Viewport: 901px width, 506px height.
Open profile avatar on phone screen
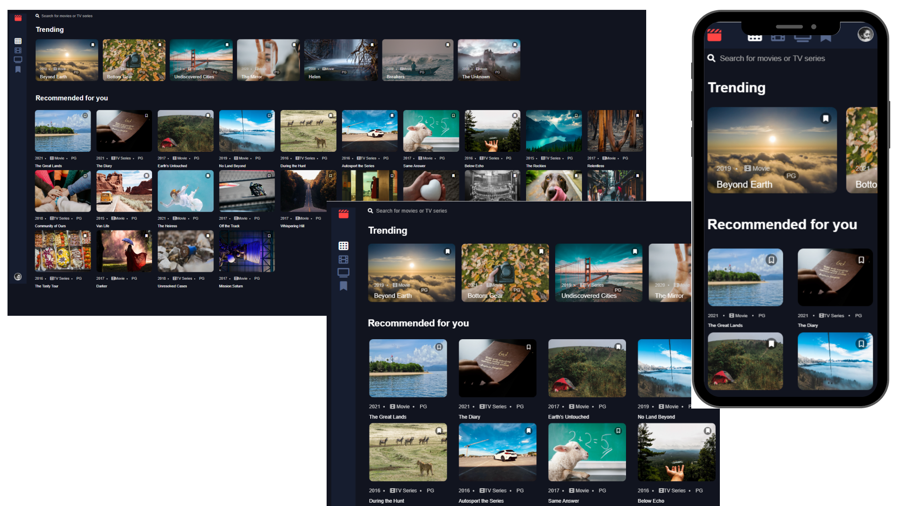(865, 34)
